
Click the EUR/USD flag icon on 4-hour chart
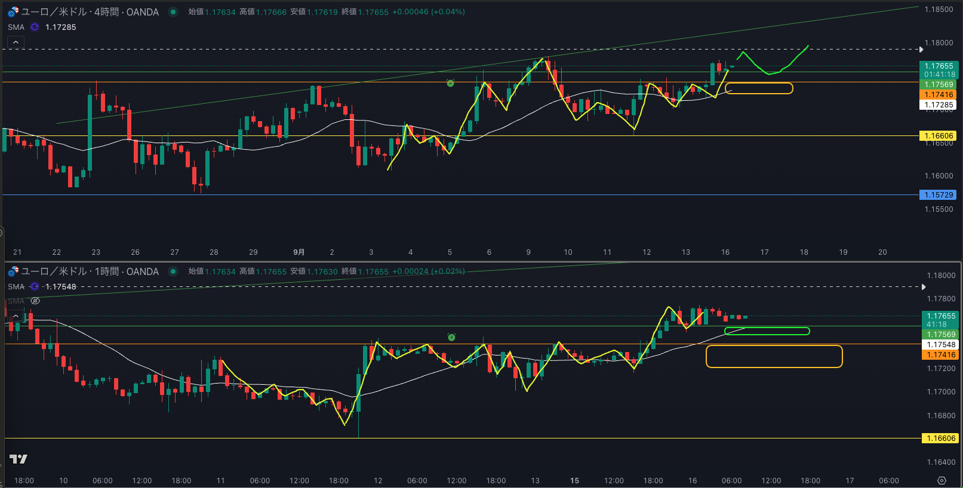pos(13,12)
